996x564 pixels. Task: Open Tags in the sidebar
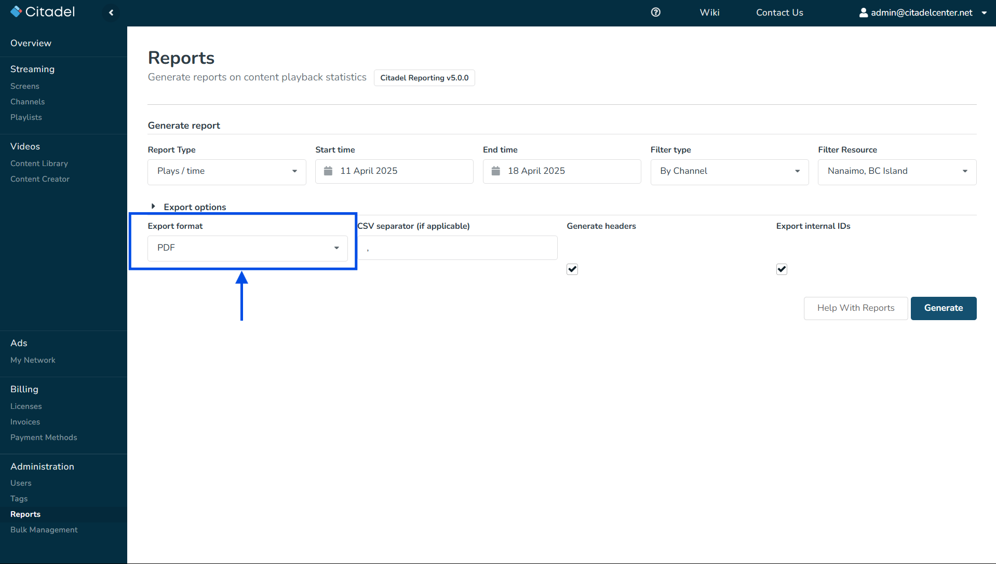(x=19, y=499)
